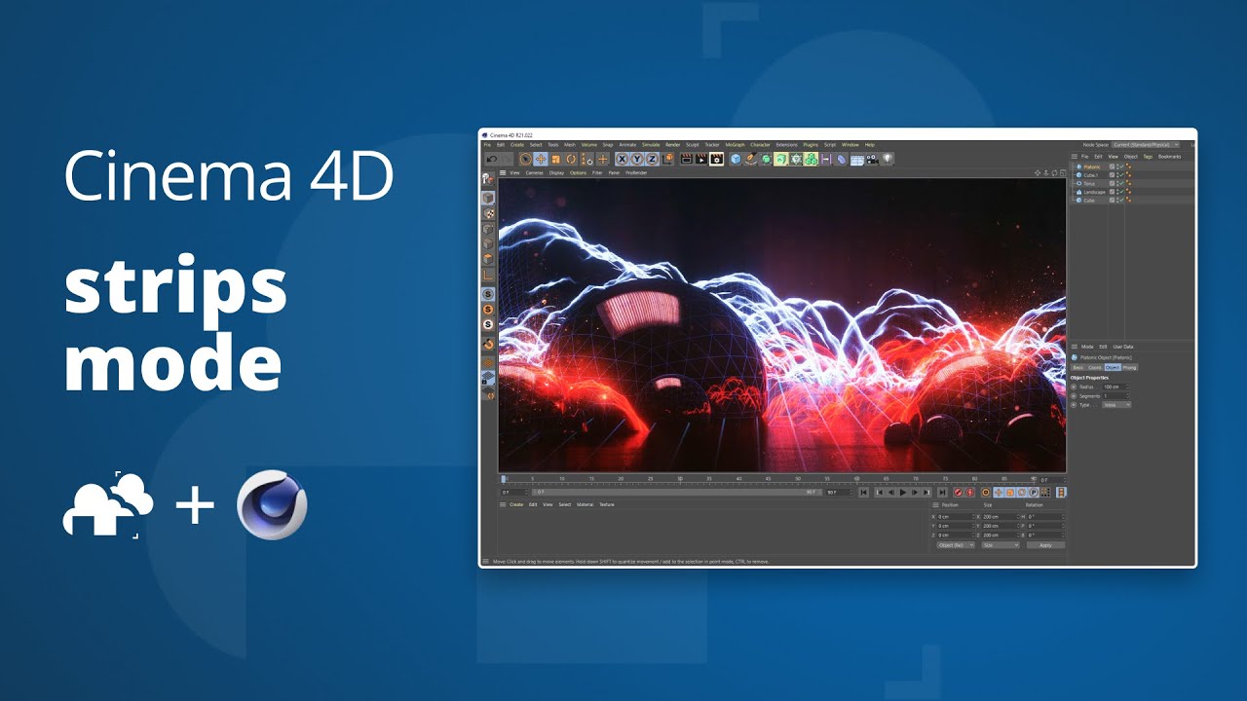Switch to the Basic tab in Attributes
Screen dimensions: 1247x701
pos(1077,368)
